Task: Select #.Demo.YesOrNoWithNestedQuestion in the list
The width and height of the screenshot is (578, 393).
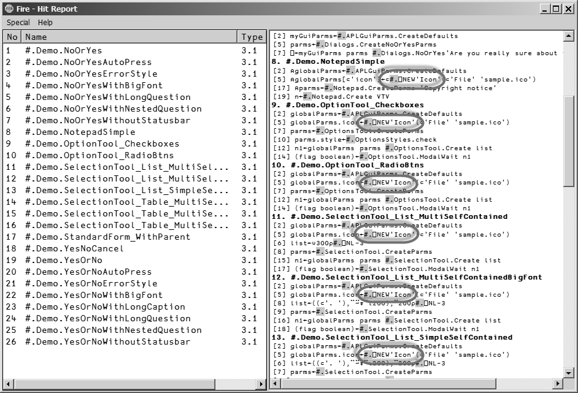Action: point(134,330)
